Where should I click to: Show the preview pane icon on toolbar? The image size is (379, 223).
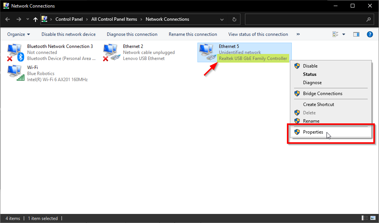356,34
